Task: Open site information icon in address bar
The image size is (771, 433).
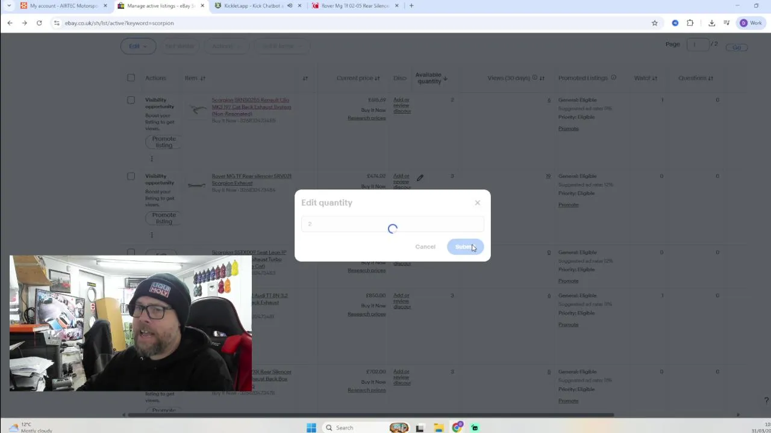Action: 57,23
